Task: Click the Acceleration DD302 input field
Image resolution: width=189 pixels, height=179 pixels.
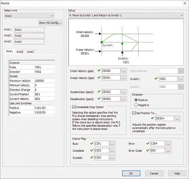Action: point(111,92)
